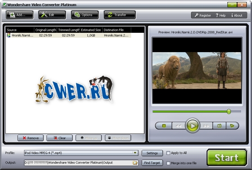Minimize the Video Converter window
Viewport: 252px width, 170px height.
tap(232, 5)
